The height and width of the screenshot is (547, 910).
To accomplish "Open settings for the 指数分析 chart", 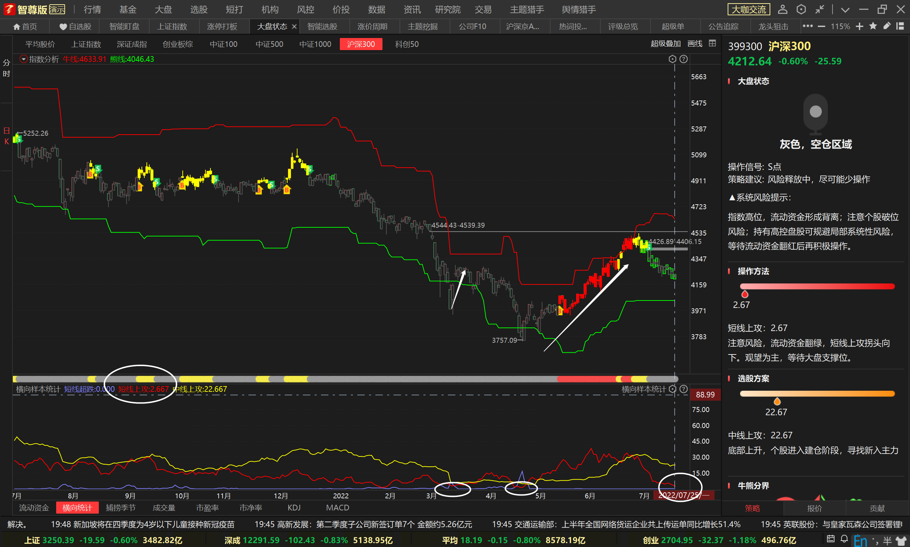I will pos(672,59).
